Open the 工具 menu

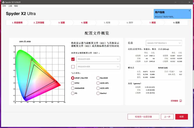pos(10,6)
